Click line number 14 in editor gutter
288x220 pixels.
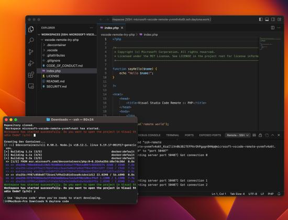click(x=105, y=94)
